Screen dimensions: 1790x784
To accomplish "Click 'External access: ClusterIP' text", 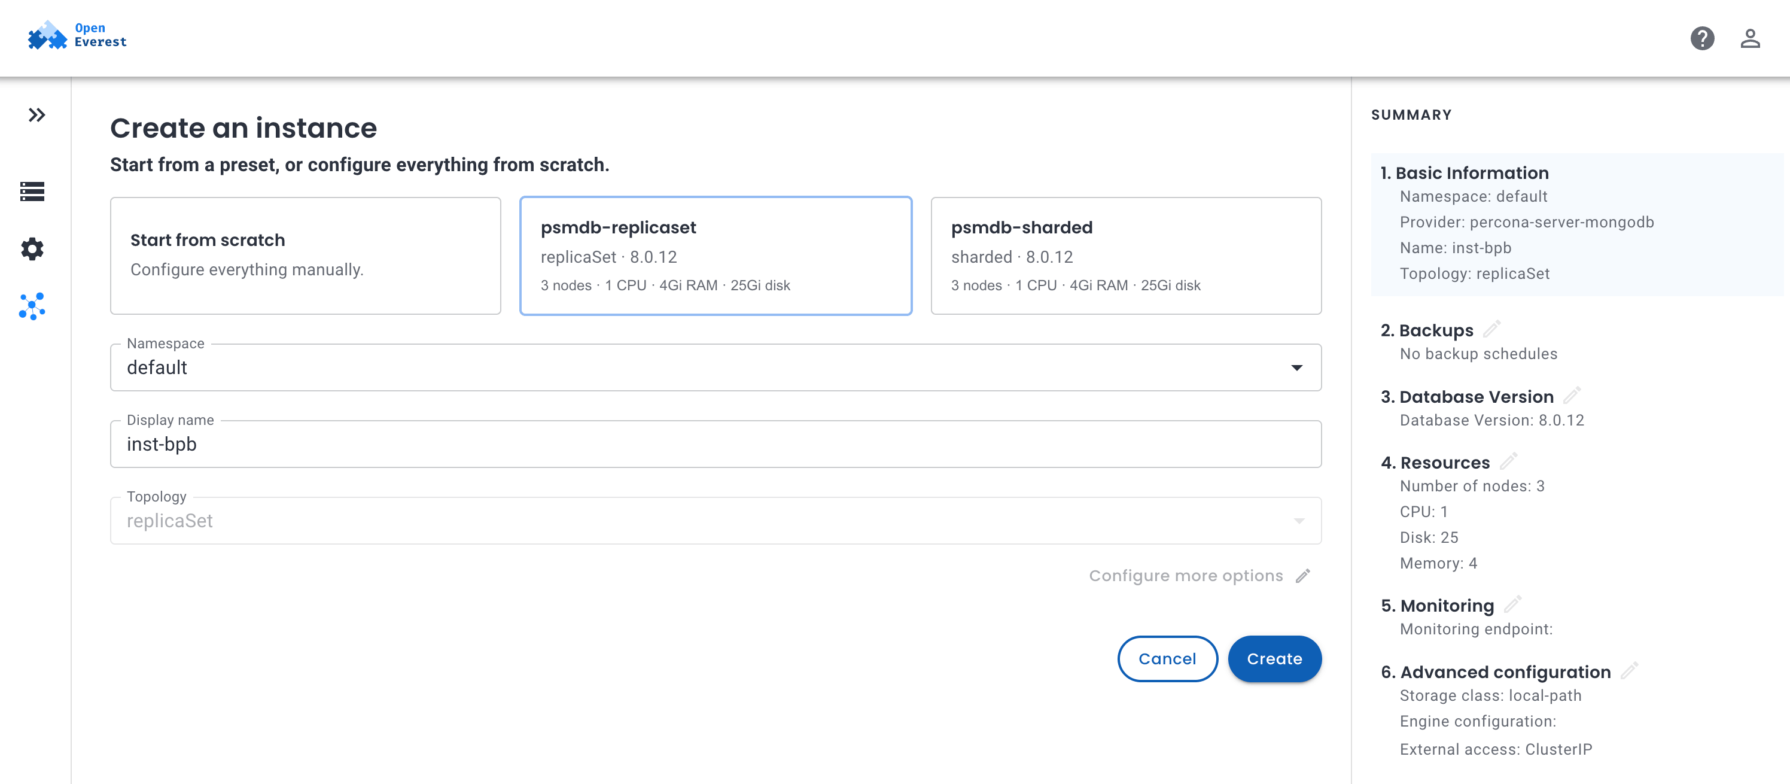I will [x=1496, y=749].
